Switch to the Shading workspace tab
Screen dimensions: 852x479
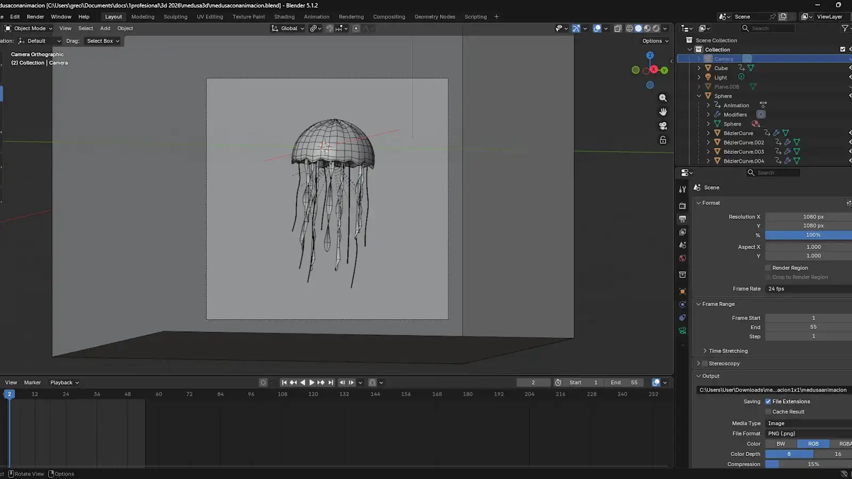(284, 17)
